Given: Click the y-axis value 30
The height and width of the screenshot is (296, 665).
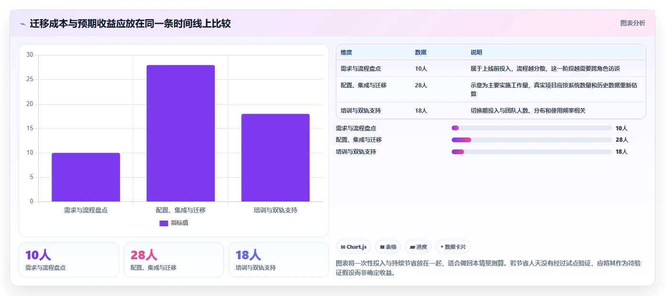Looking at the screenshot, I should point(30,55).
